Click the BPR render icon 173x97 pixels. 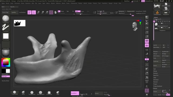147,17
